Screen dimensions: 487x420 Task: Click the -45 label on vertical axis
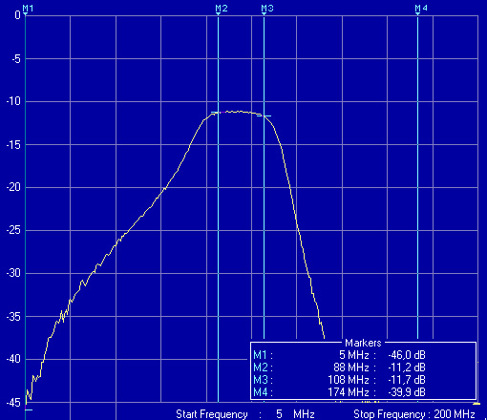[13, 403]
